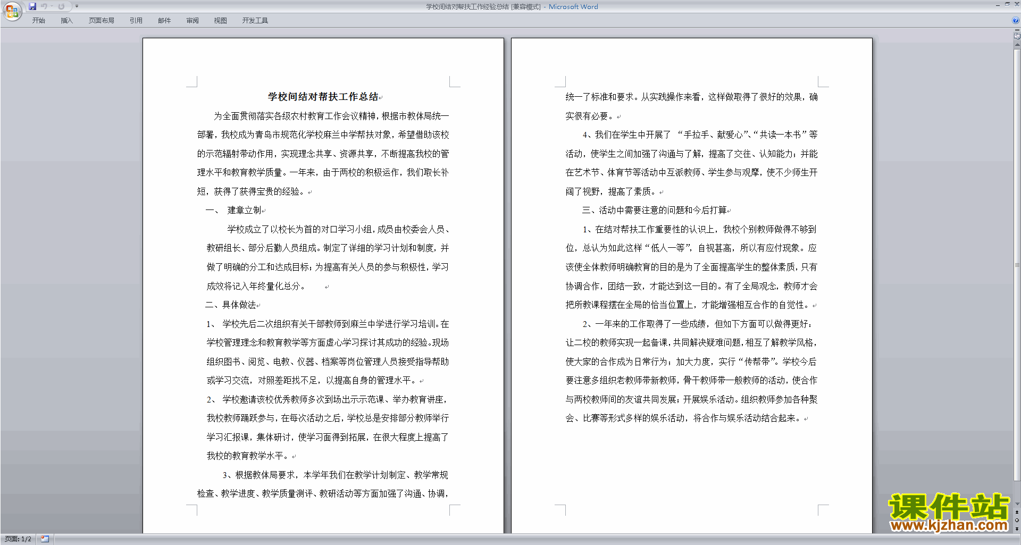The width and height of the screenshot is (1021, 545).
Task: Click the line starting 2、 学校邀请该校优秀教师
Action: coord(328,399)
